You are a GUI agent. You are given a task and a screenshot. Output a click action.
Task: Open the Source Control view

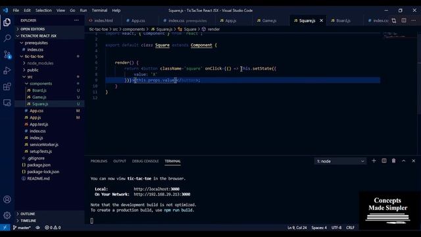click(7, 55)
